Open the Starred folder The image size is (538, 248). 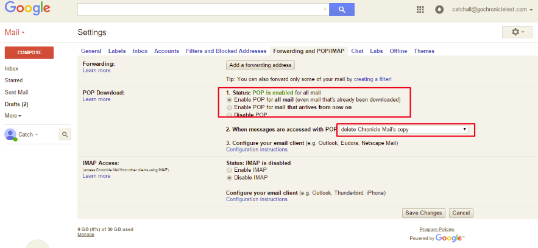[14, 80]
